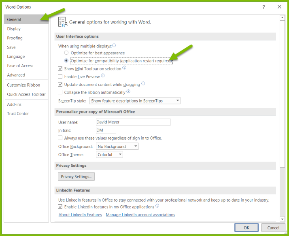289x236 pixels.
Task: Click the Cancel button
Action: pos(273,228)
